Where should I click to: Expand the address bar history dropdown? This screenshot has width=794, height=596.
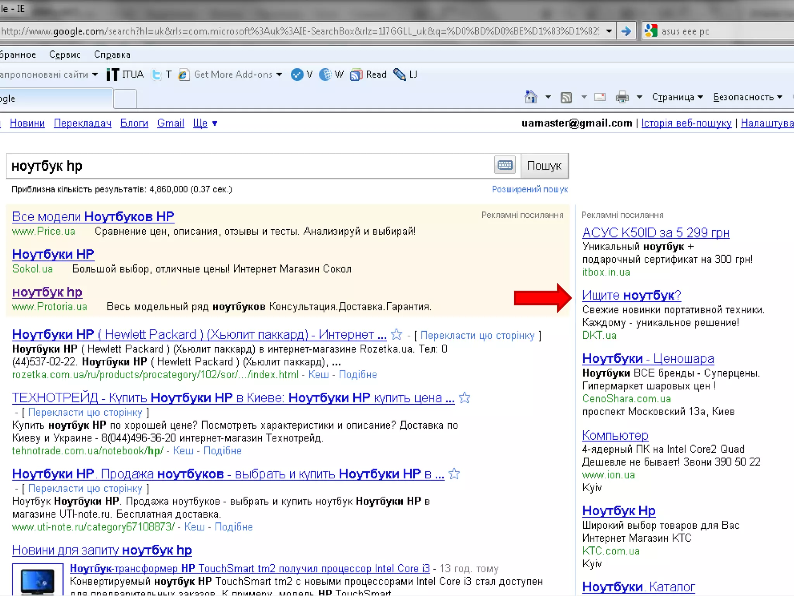point(609,31)
